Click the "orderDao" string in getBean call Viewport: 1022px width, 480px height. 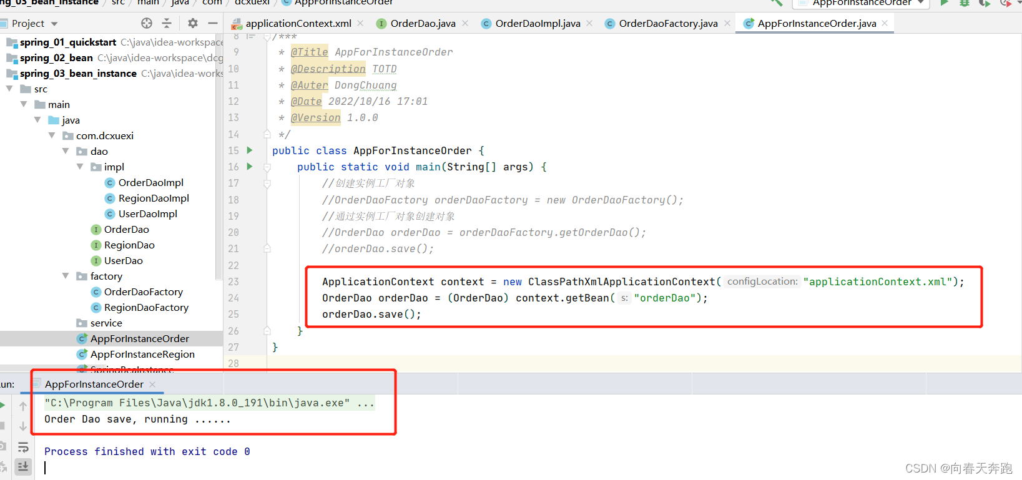coord(665,298)
